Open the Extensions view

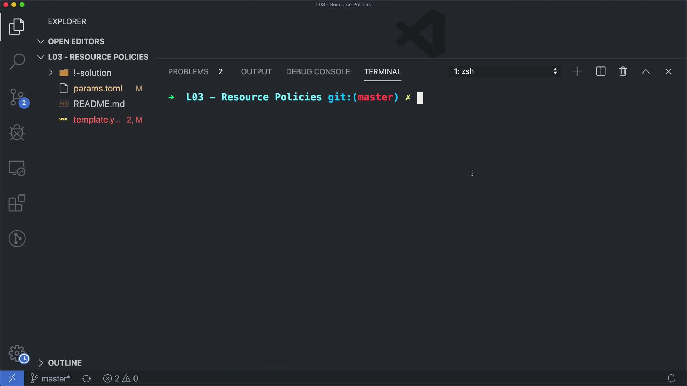tap(17, 203)
